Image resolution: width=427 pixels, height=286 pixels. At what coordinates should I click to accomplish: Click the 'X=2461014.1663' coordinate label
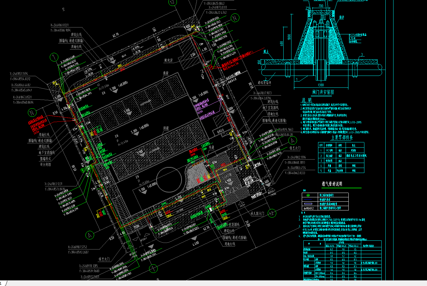click(284, 129)
